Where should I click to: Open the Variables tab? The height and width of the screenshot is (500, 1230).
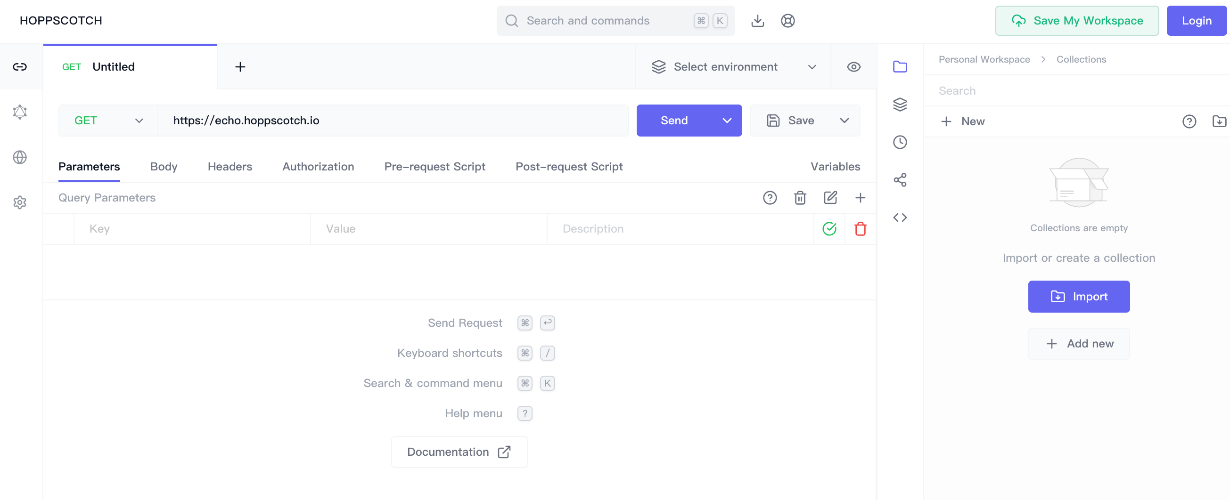[835, 167]
